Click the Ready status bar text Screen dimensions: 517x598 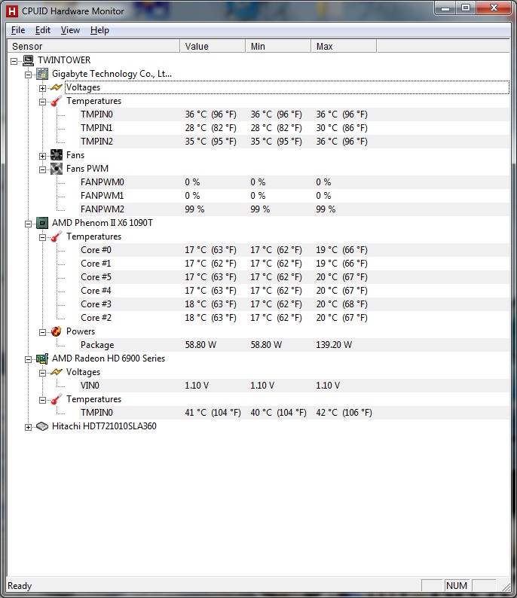click(x=20, y=586)
